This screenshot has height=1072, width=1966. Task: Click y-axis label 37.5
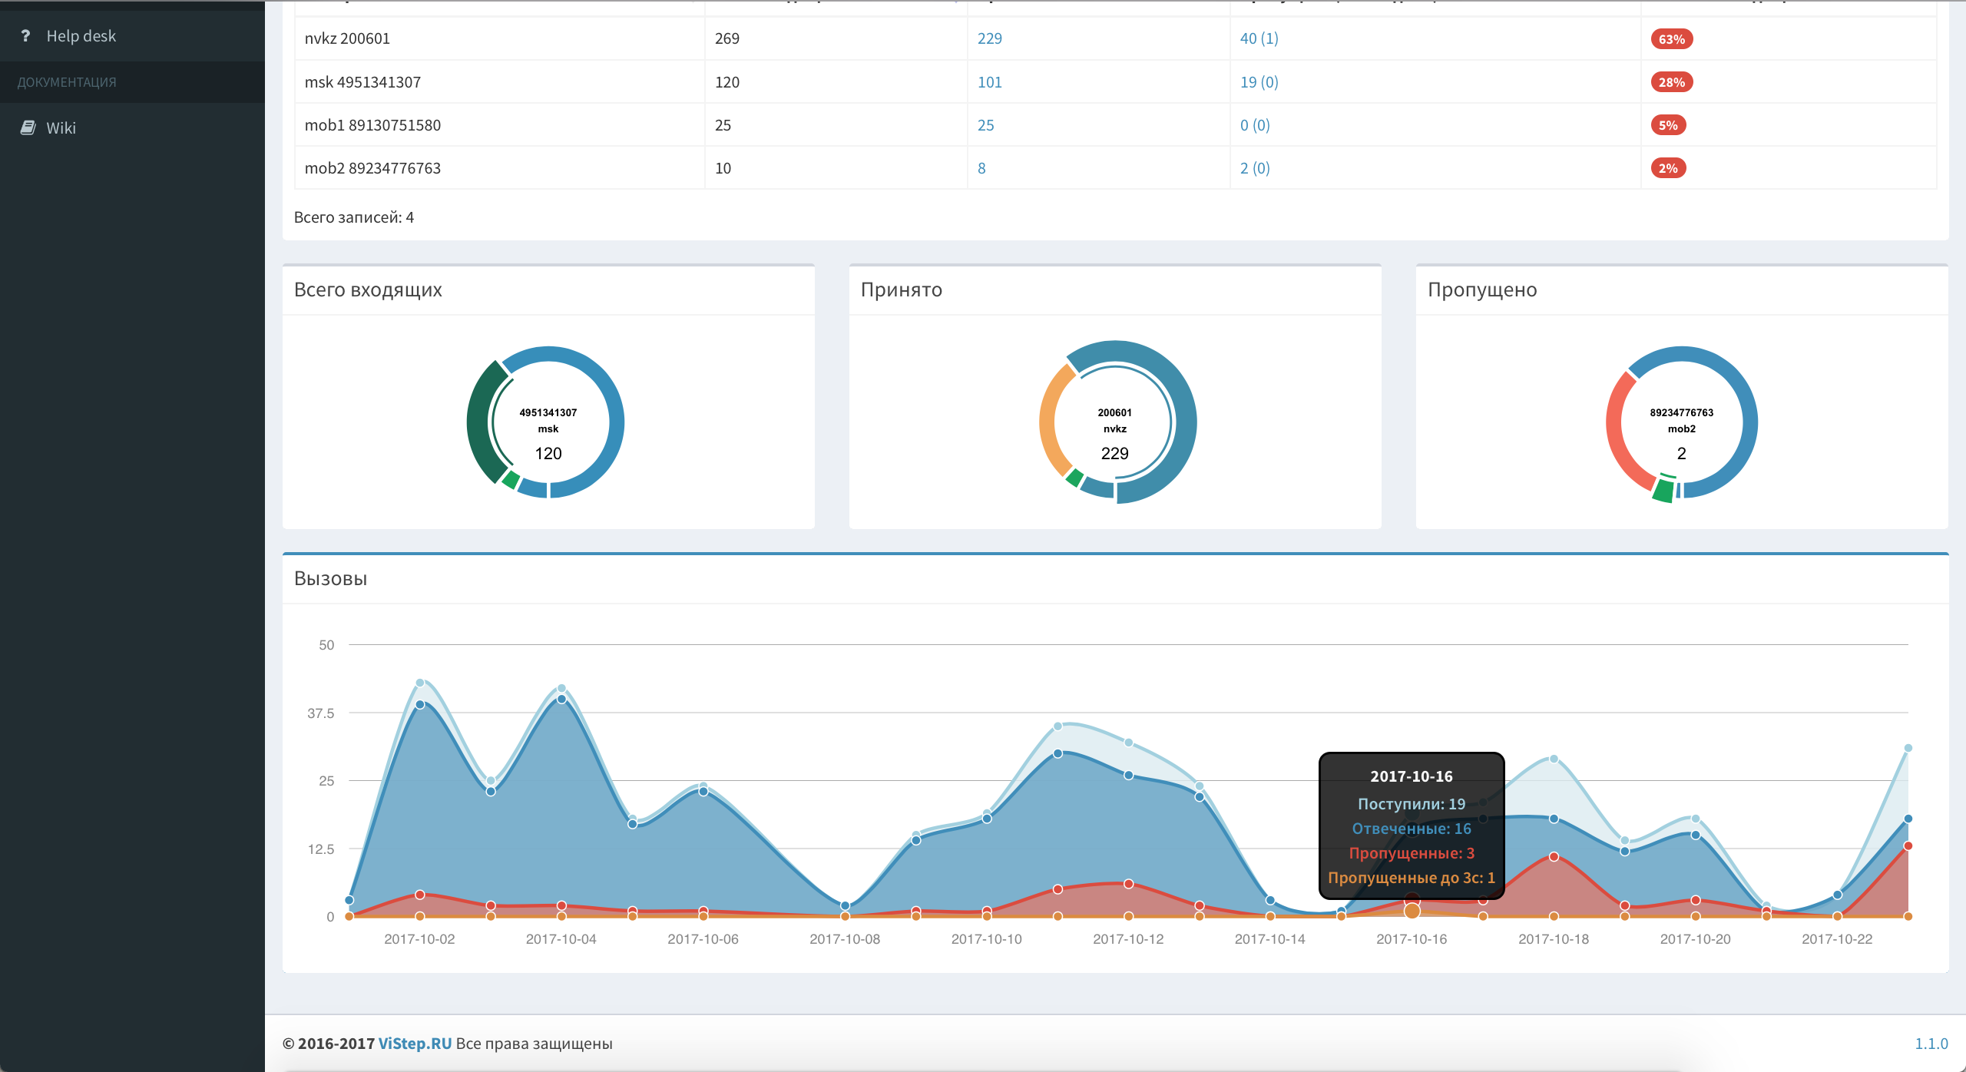coord(320,713)
